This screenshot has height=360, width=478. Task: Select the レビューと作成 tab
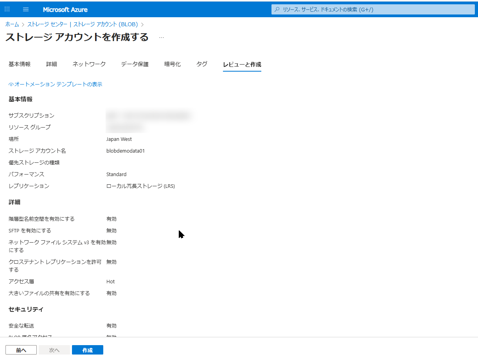242,65
